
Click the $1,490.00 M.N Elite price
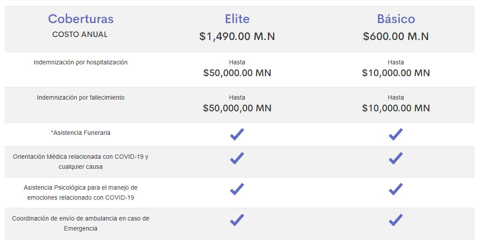(x=237, y=36)
